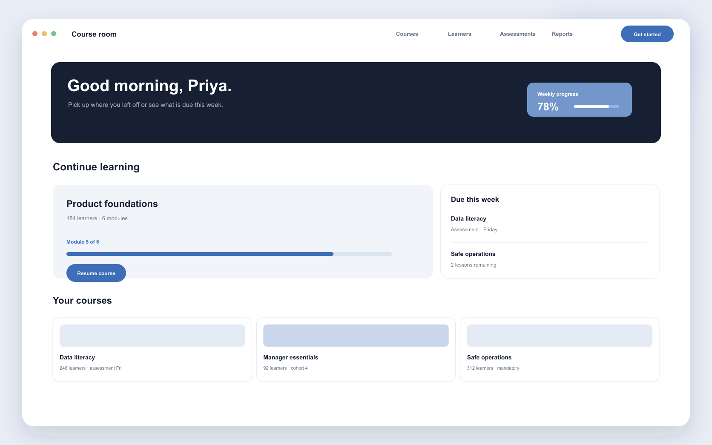This screenshot has height=445, width=712.
Task: Click '312 learners · mandatory' text
Action: (x=493, y=368)
